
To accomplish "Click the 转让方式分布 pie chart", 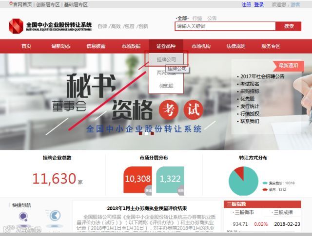I will [x=243, y=181].
